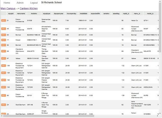Go to the Home menu item
The image size is (162, 118).
[7, 3]
